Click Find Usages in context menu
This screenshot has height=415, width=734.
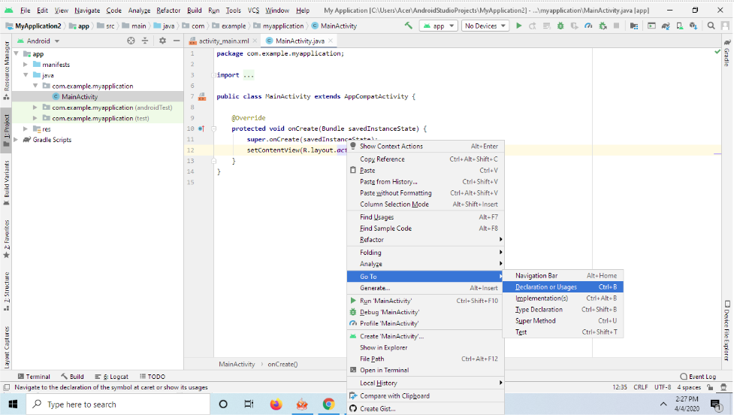377,217
